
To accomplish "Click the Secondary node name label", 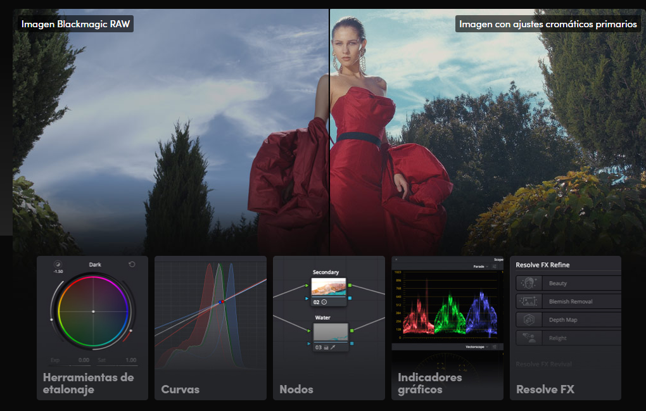I will 326,272.
